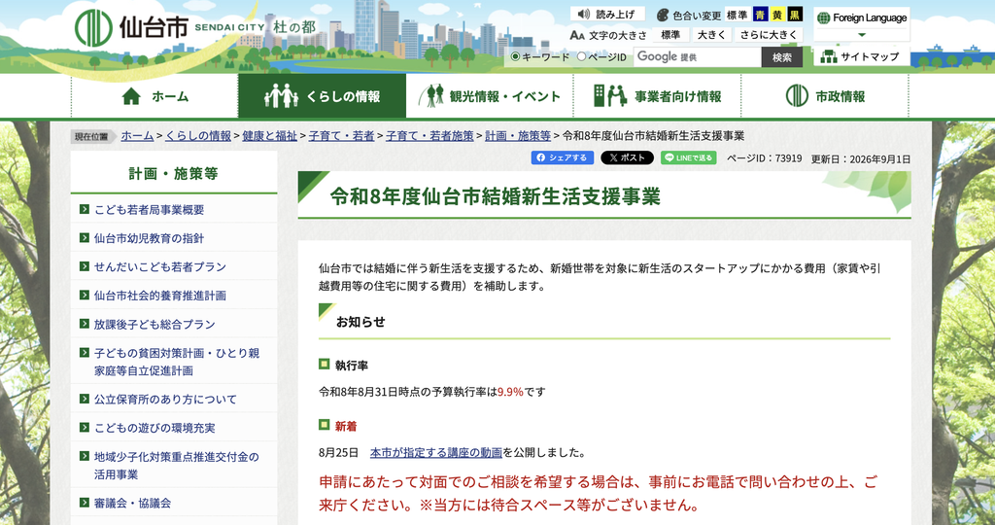This screenshot has width=995, height=525.
Task: Click the page title 令和8年度仙台市結婚新生活支援事業
Action: coord(495,196)
